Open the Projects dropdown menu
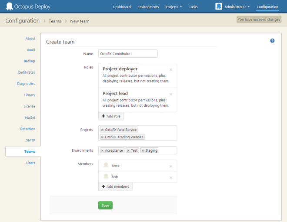 (174, 7)
